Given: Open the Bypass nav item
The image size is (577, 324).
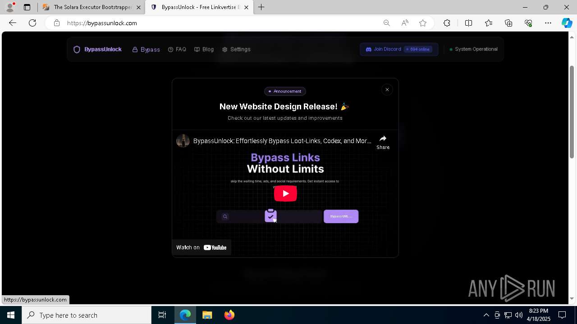Looking at the screenshot, I should [x=146, y=49].
